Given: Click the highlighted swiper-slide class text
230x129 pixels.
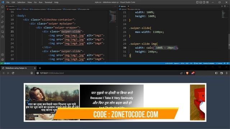Looking at the screenshot, I should (71, 32).
